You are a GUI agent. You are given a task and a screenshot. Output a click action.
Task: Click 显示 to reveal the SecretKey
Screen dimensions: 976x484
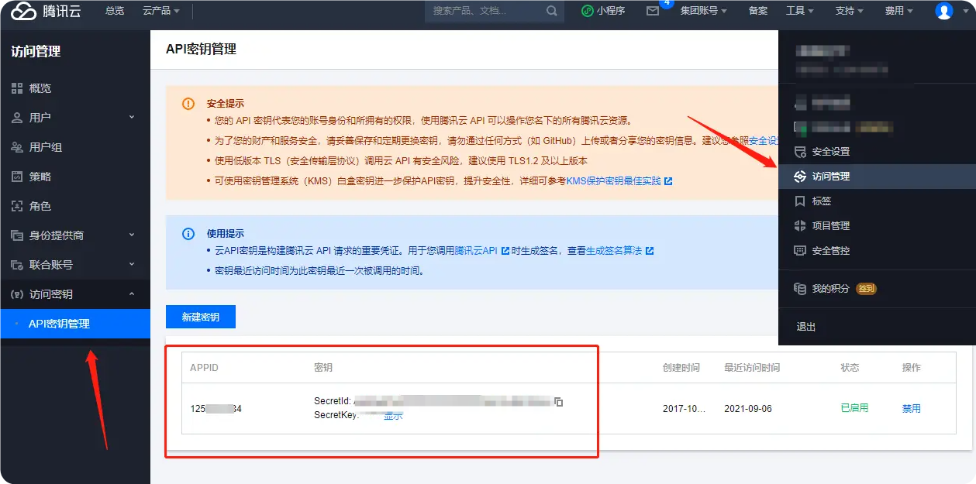point(393,416)
